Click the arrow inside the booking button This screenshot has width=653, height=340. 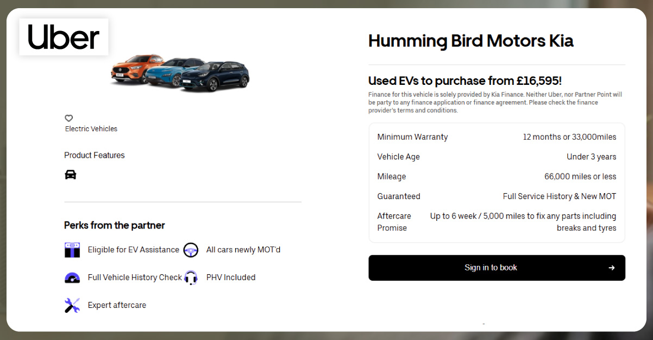[x=612, y=268]
